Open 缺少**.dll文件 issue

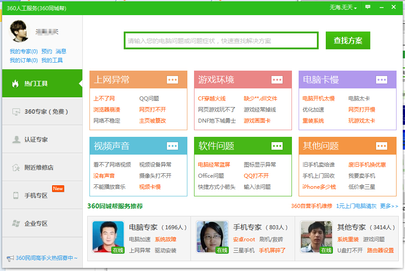point(260,99)
